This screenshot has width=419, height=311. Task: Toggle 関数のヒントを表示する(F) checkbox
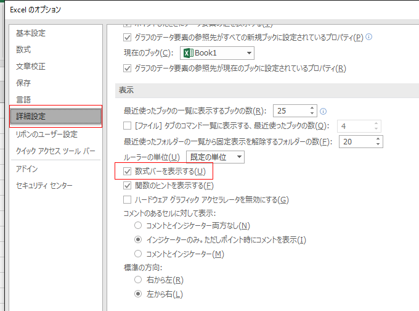[127, 186]
